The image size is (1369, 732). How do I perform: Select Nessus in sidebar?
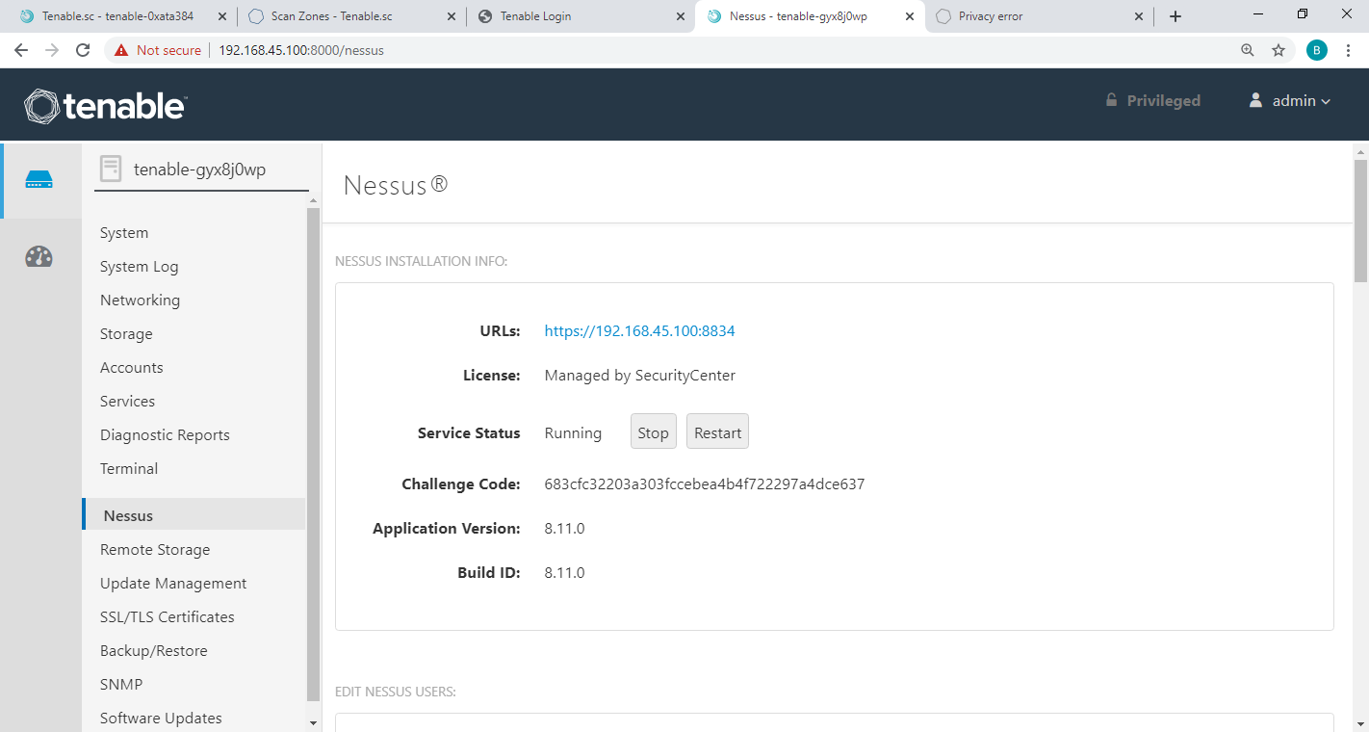click(194, 515)
